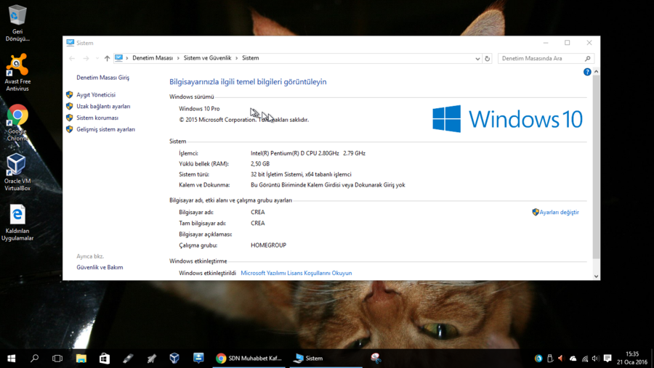
Task: Open Gelişmiş sistem ayarları link
Action: 105,130
